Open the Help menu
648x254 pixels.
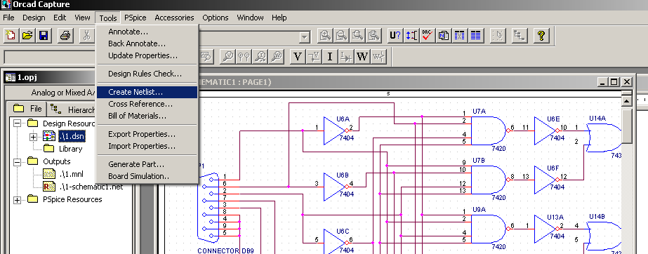tap(279, 18)
